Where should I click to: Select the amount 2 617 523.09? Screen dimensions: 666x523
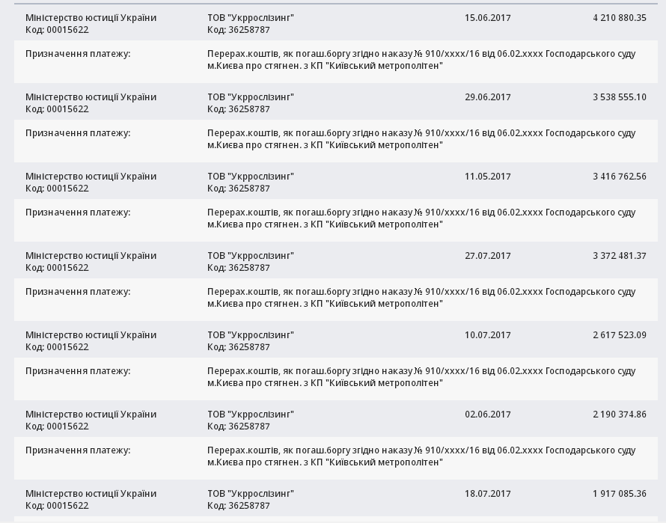619,335
